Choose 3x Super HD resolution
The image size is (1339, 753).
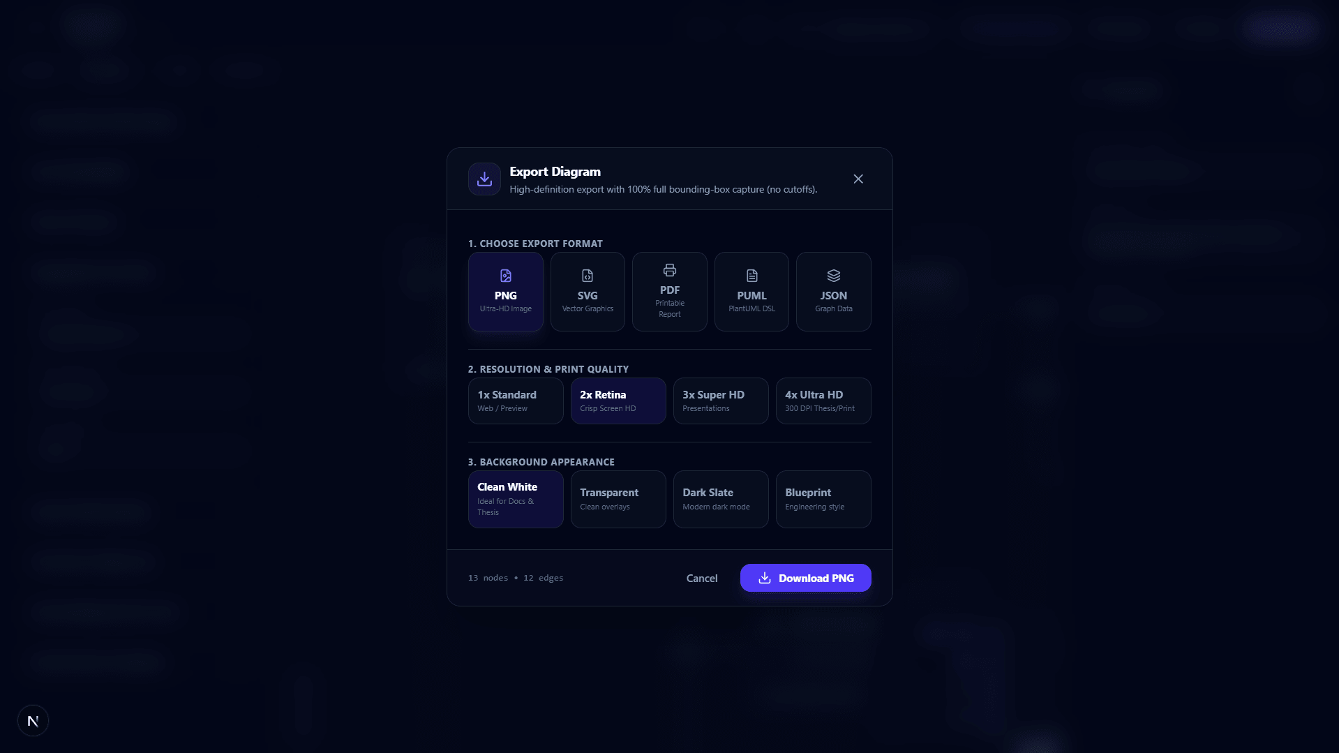click(721, 401)
